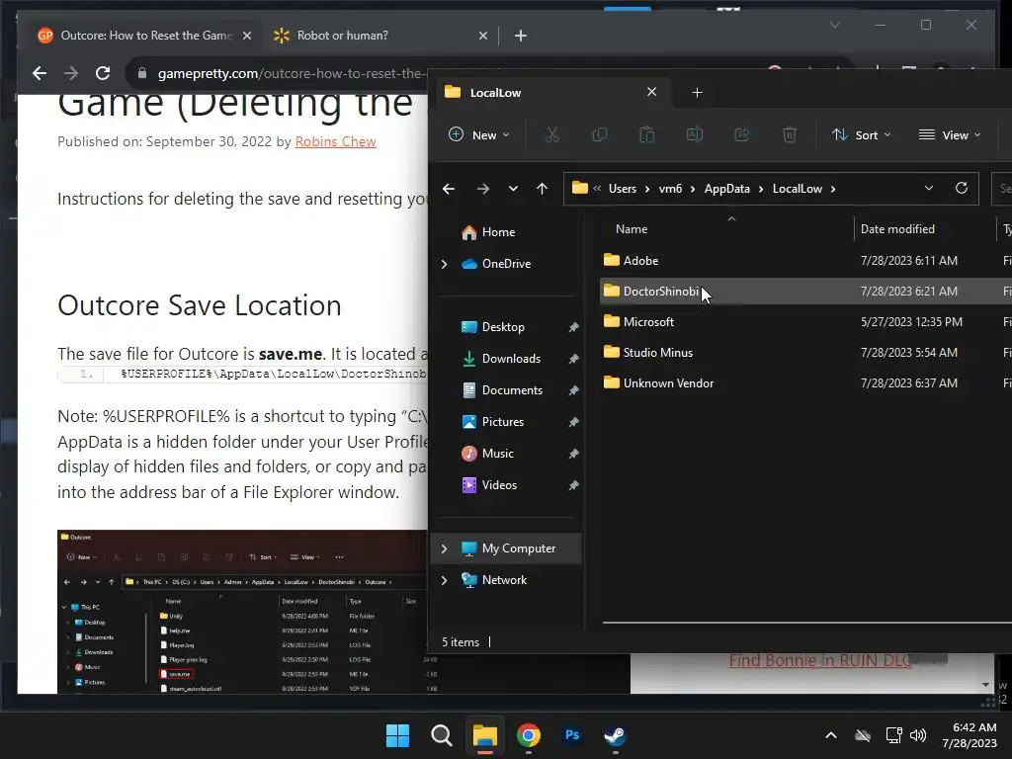Close the Robot or human tab
This screenshot has width=1012, height=759.
coord(482,36)
